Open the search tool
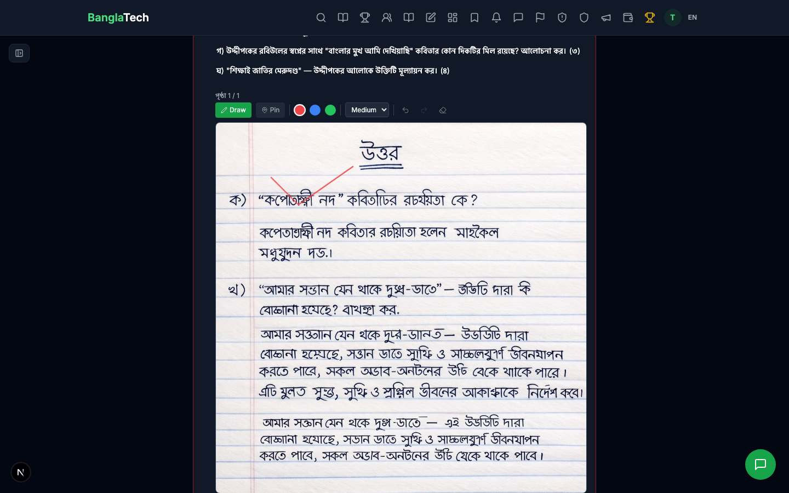This screenshot has width=789, height=493. (321, 18)
